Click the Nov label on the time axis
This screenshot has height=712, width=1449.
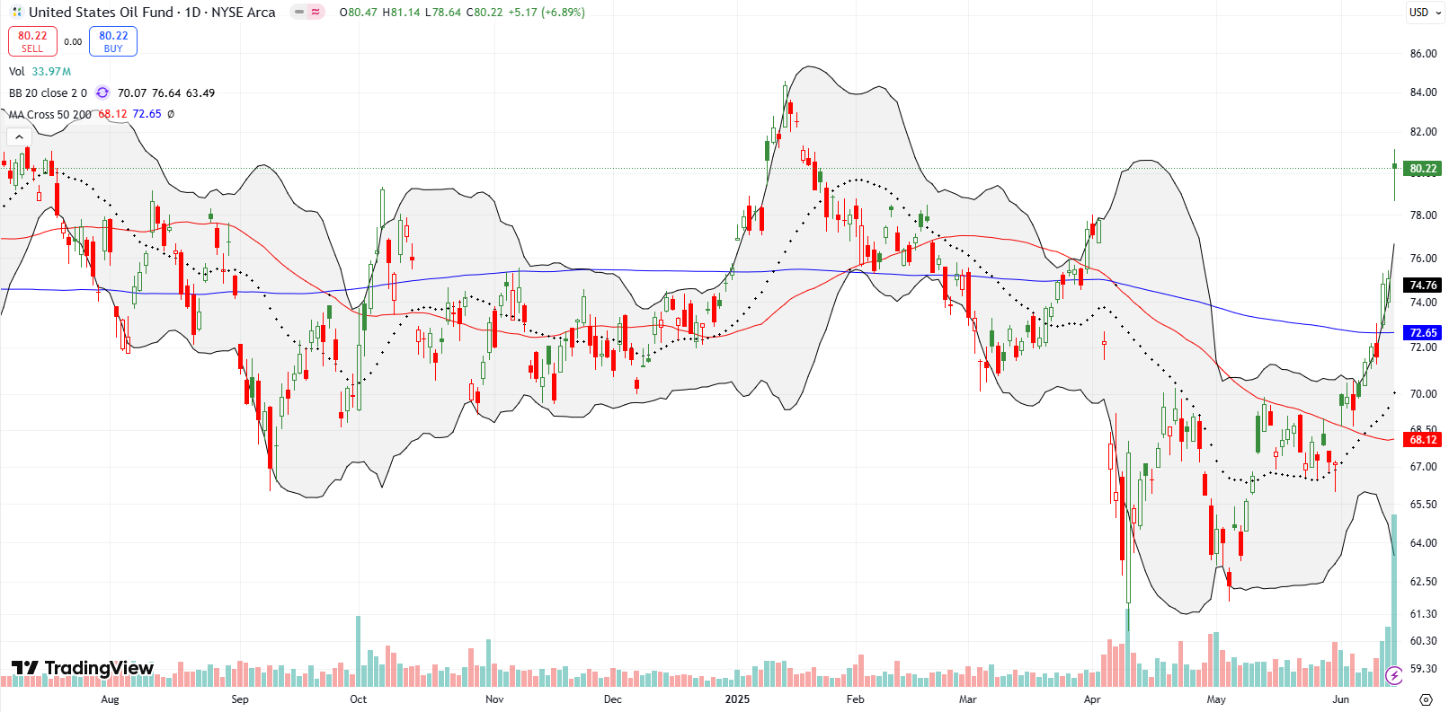[494, 699]
